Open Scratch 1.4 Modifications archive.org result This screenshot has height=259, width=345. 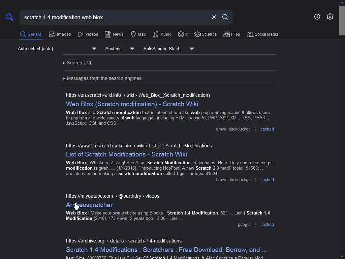tap(166, 250)
